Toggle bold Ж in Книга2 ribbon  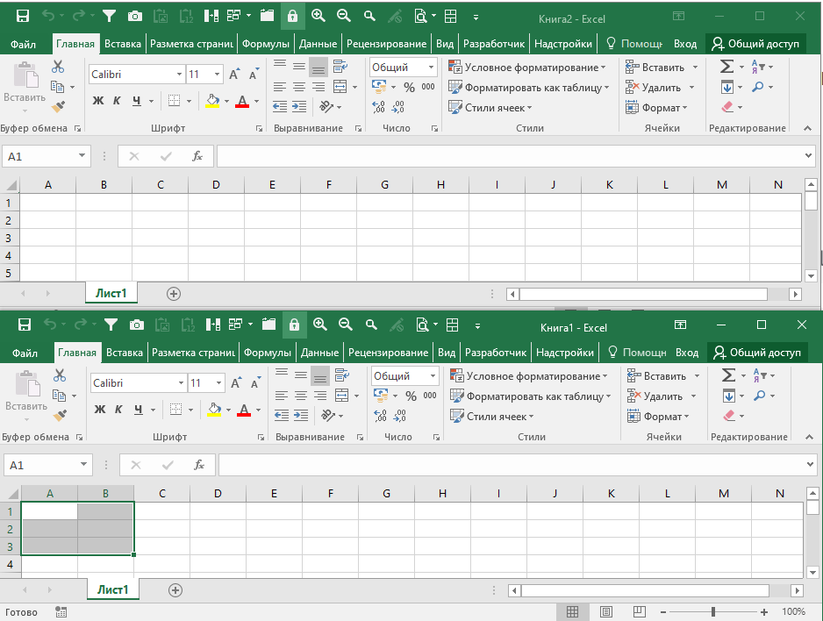pos(98,101)
